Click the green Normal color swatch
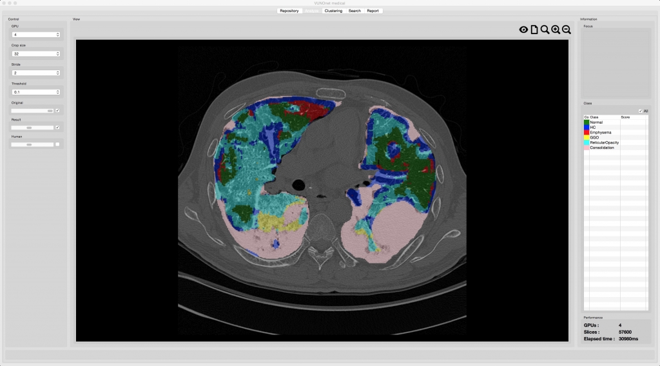 (587, 122)
